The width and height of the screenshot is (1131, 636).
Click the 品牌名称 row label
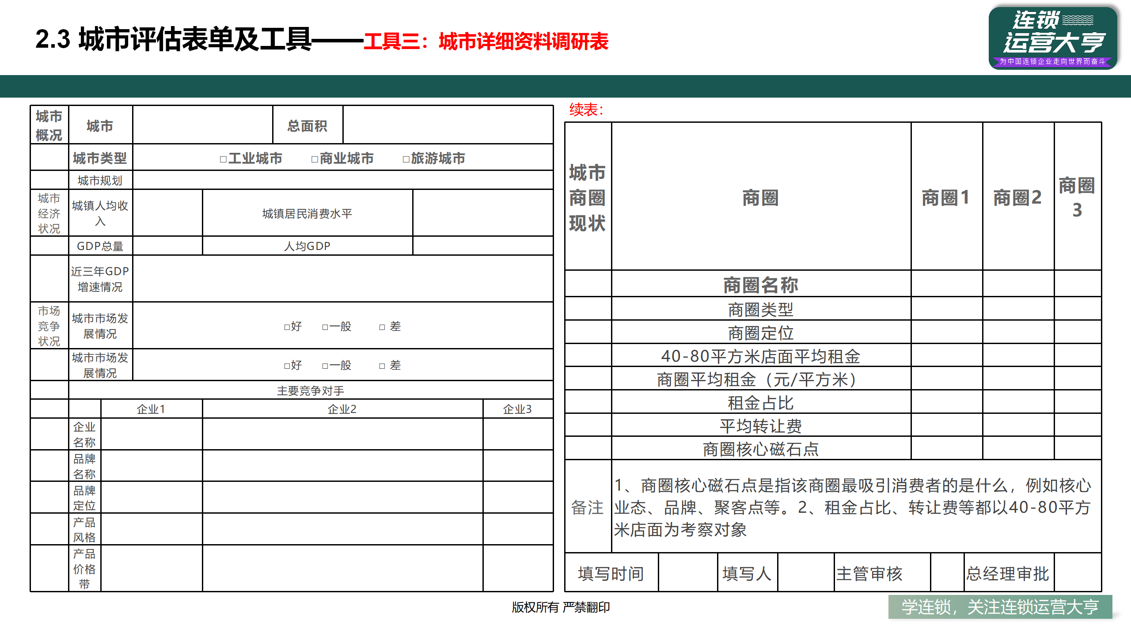point(84,466)
